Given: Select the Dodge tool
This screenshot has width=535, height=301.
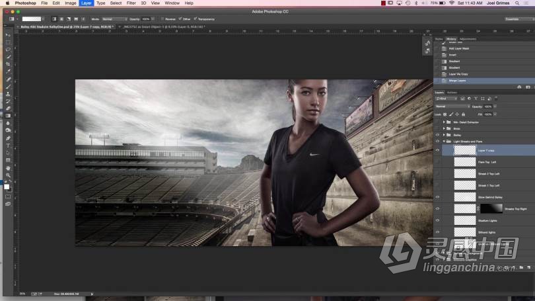Looking at the screenshot, I should click(x=8, y=130).
